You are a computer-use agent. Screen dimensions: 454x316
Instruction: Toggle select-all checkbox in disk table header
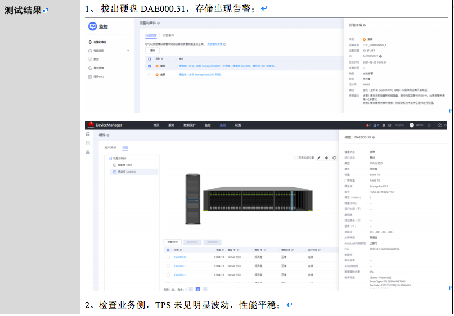point(168,250)
